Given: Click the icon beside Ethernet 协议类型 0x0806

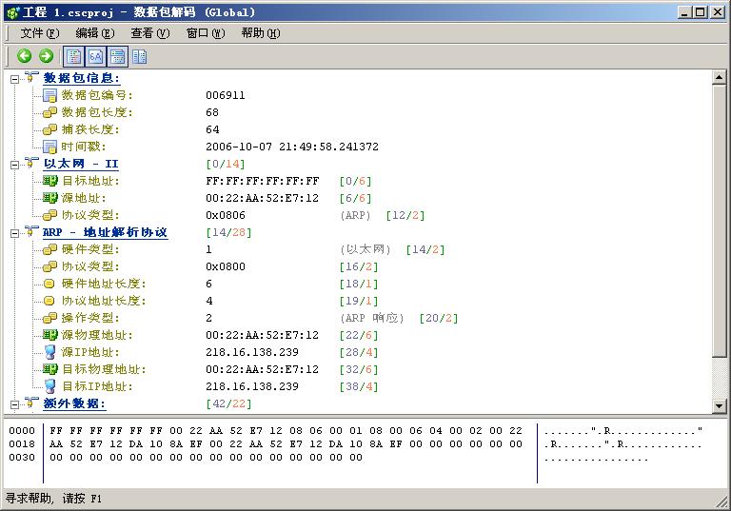Looking at the screenshot, I should coord(49,215).
